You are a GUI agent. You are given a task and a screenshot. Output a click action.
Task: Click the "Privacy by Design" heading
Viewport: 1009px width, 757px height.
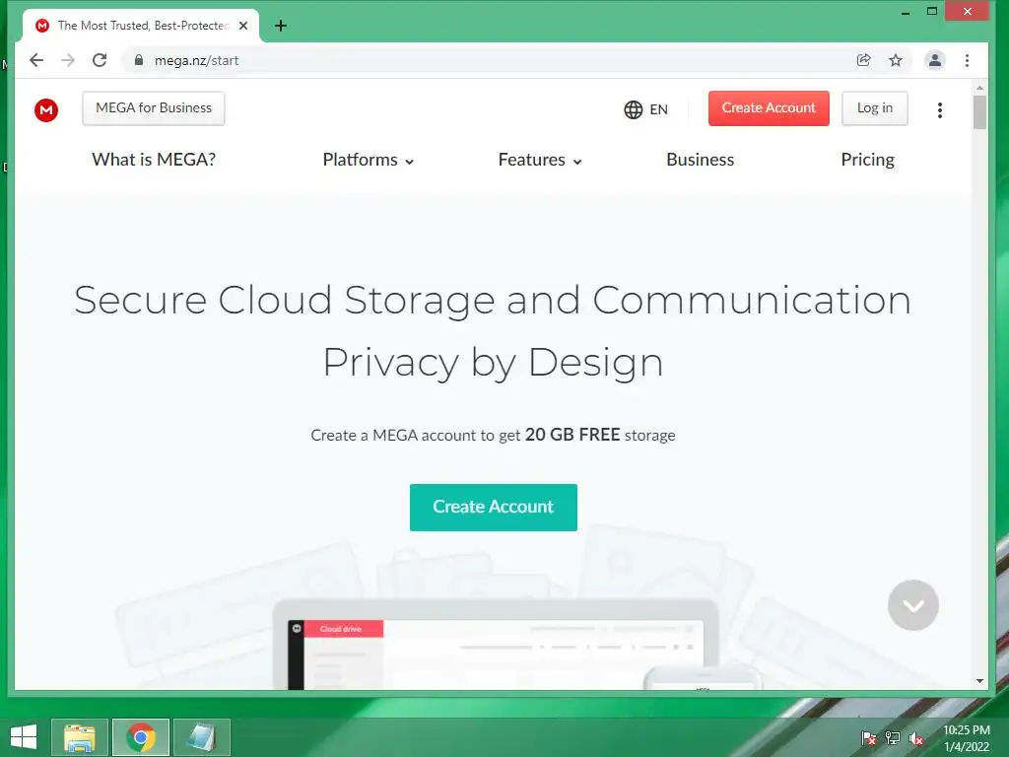pyautogui.click(x=493, y=363)
